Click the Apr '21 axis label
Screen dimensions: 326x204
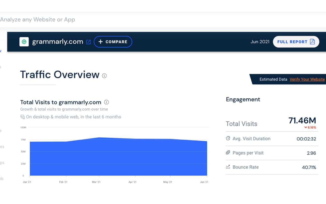tap(132, 182)
